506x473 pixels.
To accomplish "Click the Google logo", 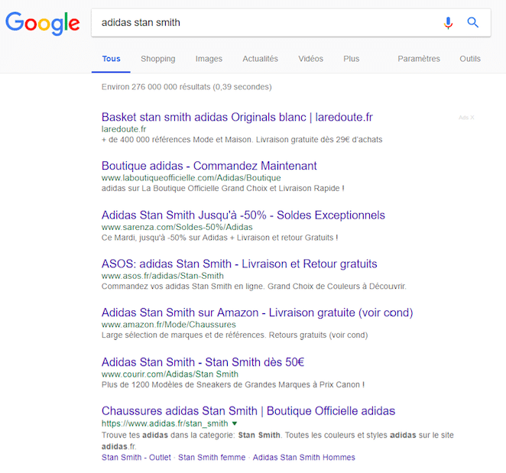I will [42, 22].
